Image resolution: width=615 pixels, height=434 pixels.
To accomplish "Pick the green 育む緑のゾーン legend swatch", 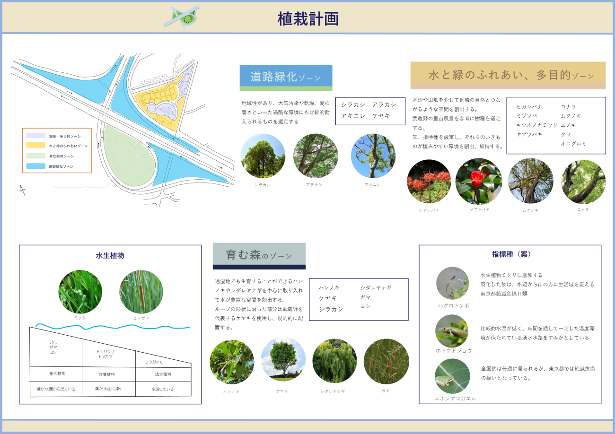I will click(x=36, y=156).
